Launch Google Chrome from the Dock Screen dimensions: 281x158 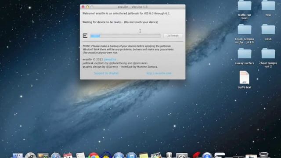pyautogui.click(x=94, y=155)
